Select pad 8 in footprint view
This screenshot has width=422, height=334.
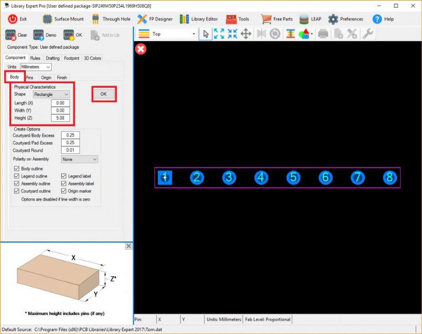[390, 177]
